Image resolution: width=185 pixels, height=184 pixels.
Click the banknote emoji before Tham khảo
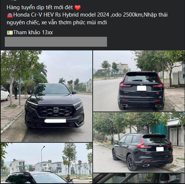10,33
